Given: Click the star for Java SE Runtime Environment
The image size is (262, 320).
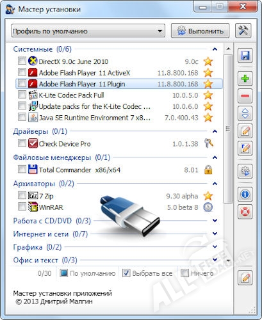Looking at the screenshot, I should click(208, 118).
